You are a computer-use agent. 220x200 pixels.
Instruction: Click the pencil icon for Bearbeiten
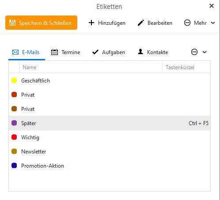pyautogui.click(x=141, y=23)
